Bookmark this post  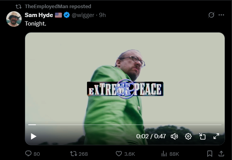click(210, 154)
